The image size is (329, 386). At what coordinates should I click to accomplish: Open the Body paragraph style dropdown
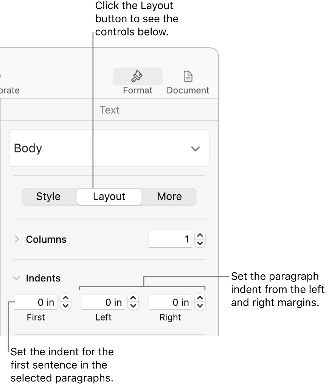(109, 148)
